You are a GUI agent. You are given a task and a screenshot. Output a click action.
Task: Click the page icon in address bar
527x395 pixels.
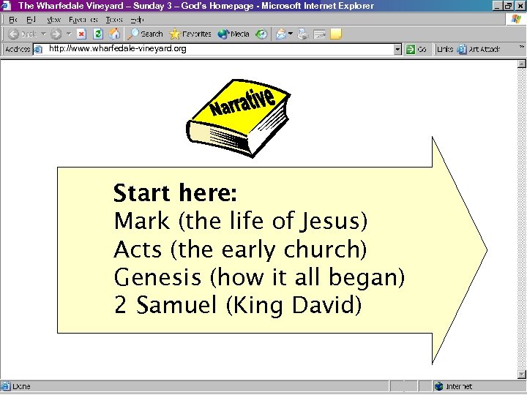tap(38, 50)
